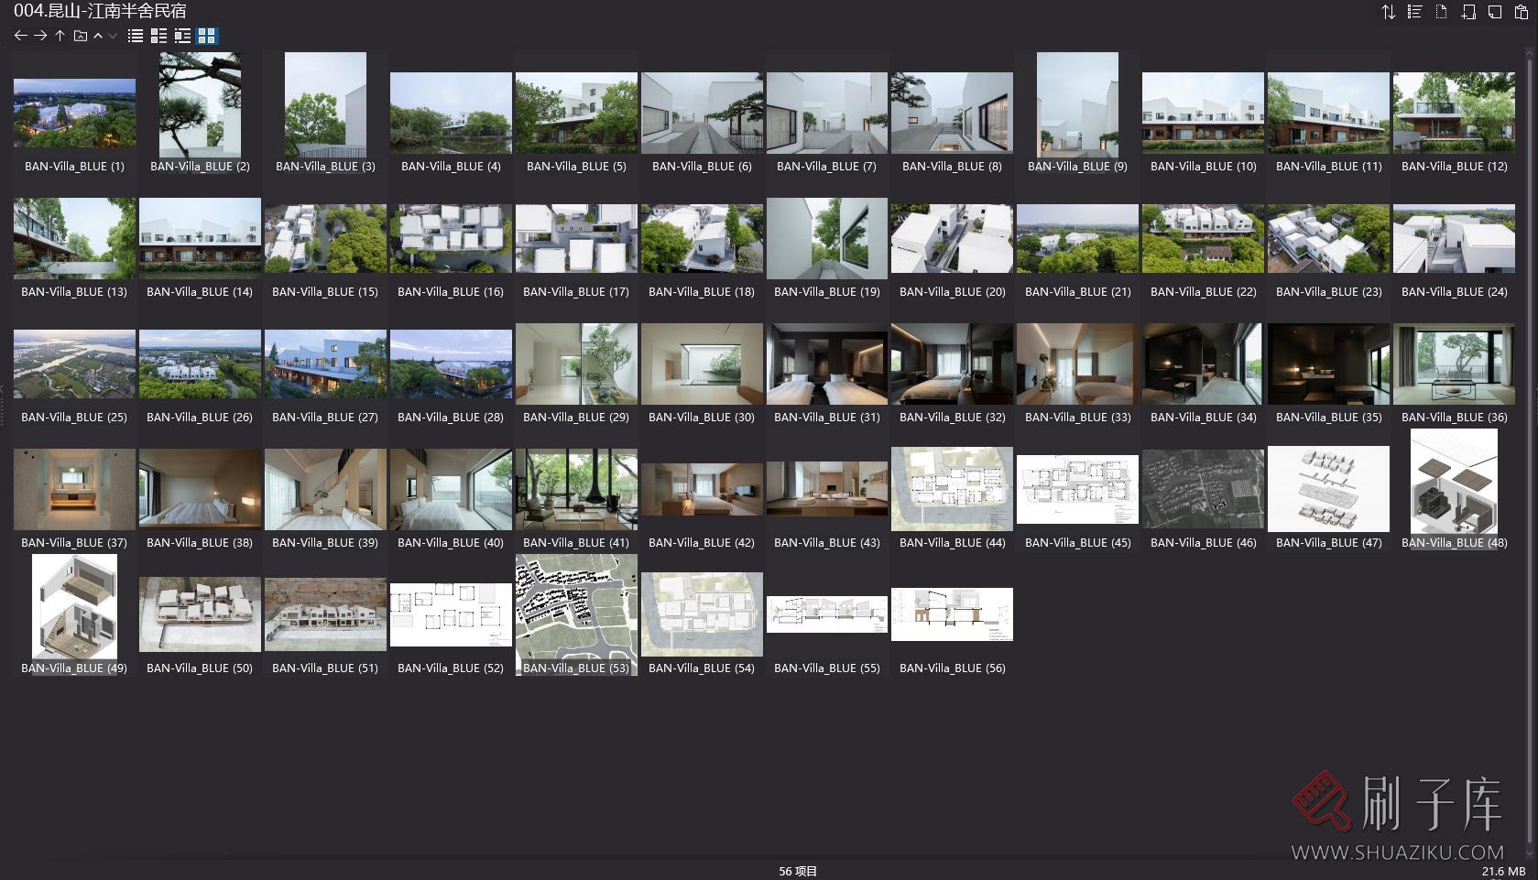Click the checklist grouping icon at top right
This screenshot has height=880, width=1538.
point(1415,12)
